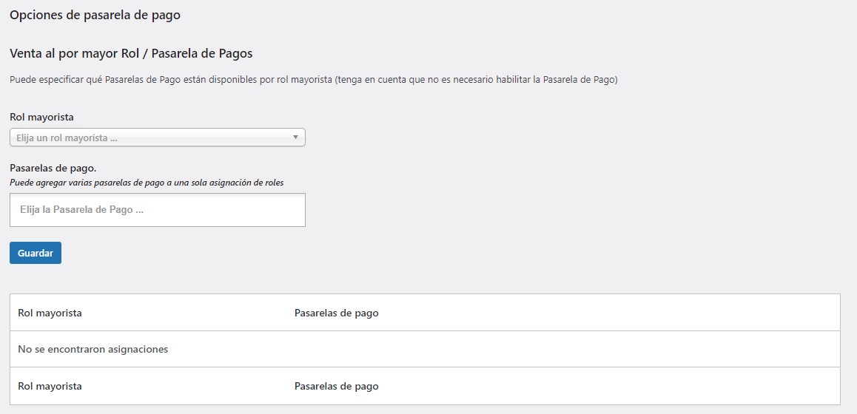Click 'Rol mayorista' table header column
857x414 pixels.
[50, 313]
